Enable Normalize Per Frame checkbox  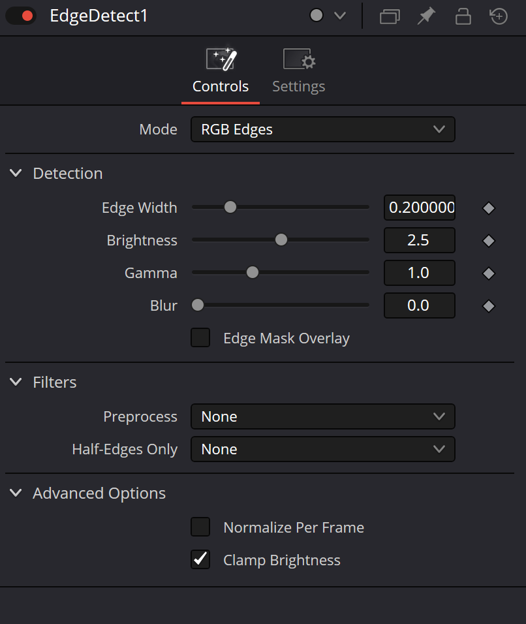pyautogui.click(x=200, y=527)
